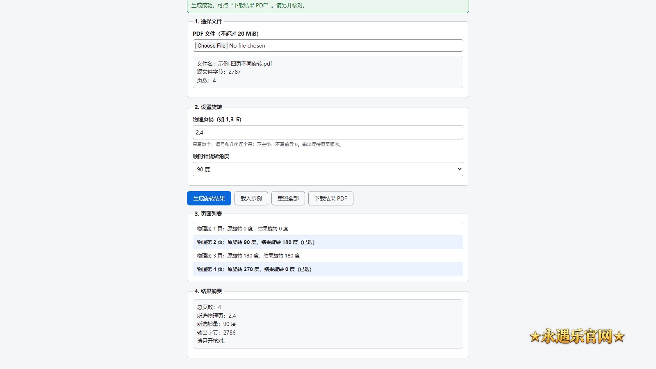Click the No file chosen label

coord(247,46)
